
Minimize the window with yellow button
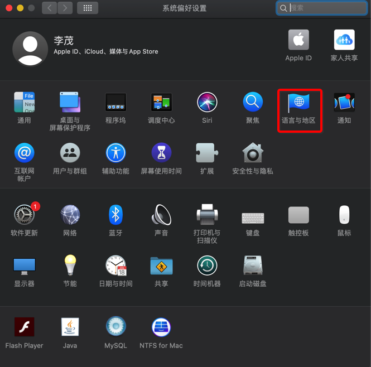click(20, 8)
